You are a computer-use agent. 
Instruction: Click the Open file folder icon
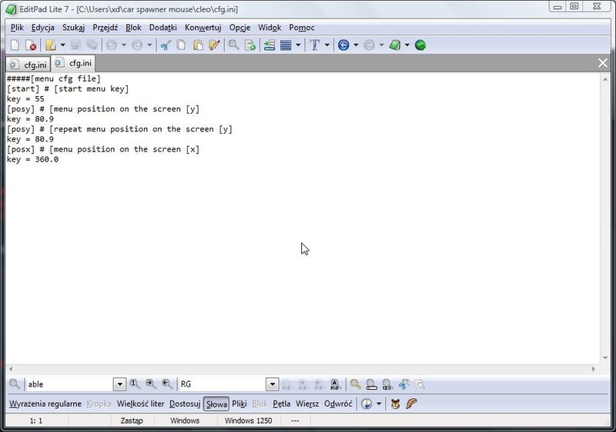(50, 45)
